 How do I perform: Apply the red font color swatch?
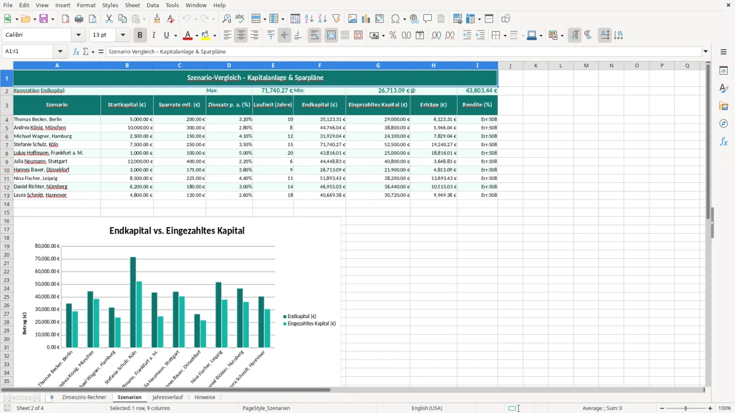click(x=187, y=35)
